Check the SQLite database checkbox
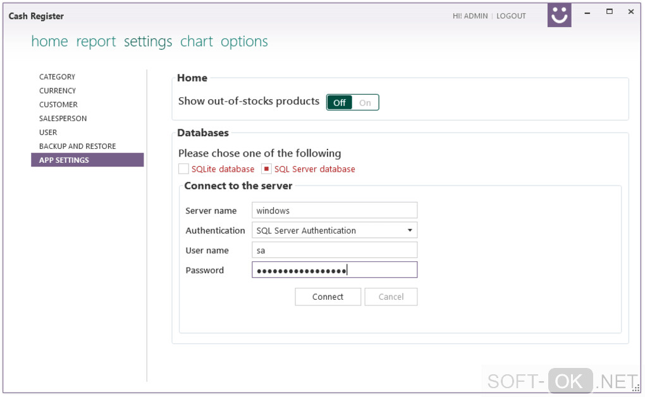645x397 pixels. point(183,169)
